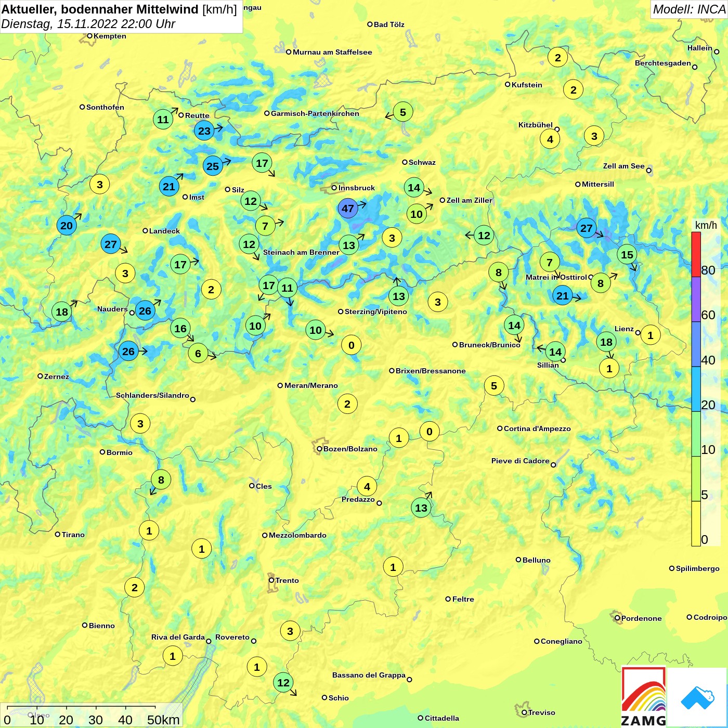
Task: Click the 'Modell: INCA' label
Action: click(x=689, y=9)
